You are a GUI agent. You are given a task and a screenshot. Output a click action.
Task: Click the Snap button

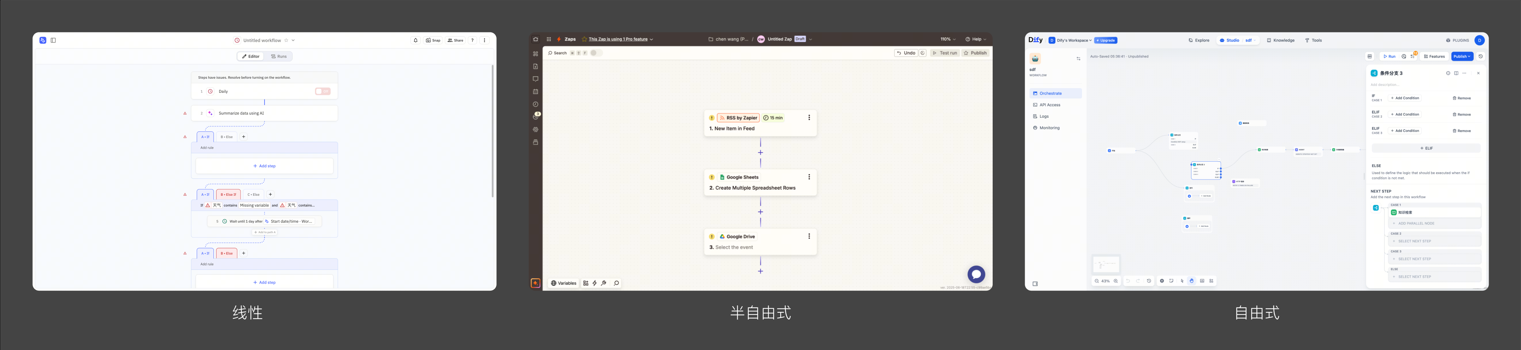pos(433,40)
